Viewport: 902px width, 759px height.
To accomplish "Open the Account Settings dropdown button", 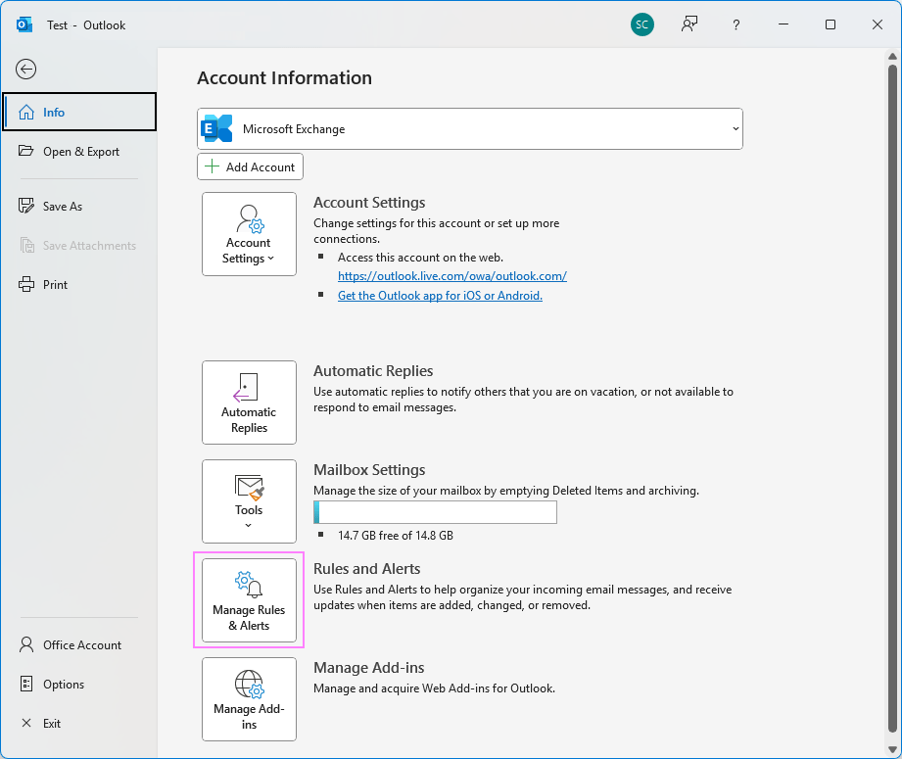I will pyautogui.click(x=249, y=234).
